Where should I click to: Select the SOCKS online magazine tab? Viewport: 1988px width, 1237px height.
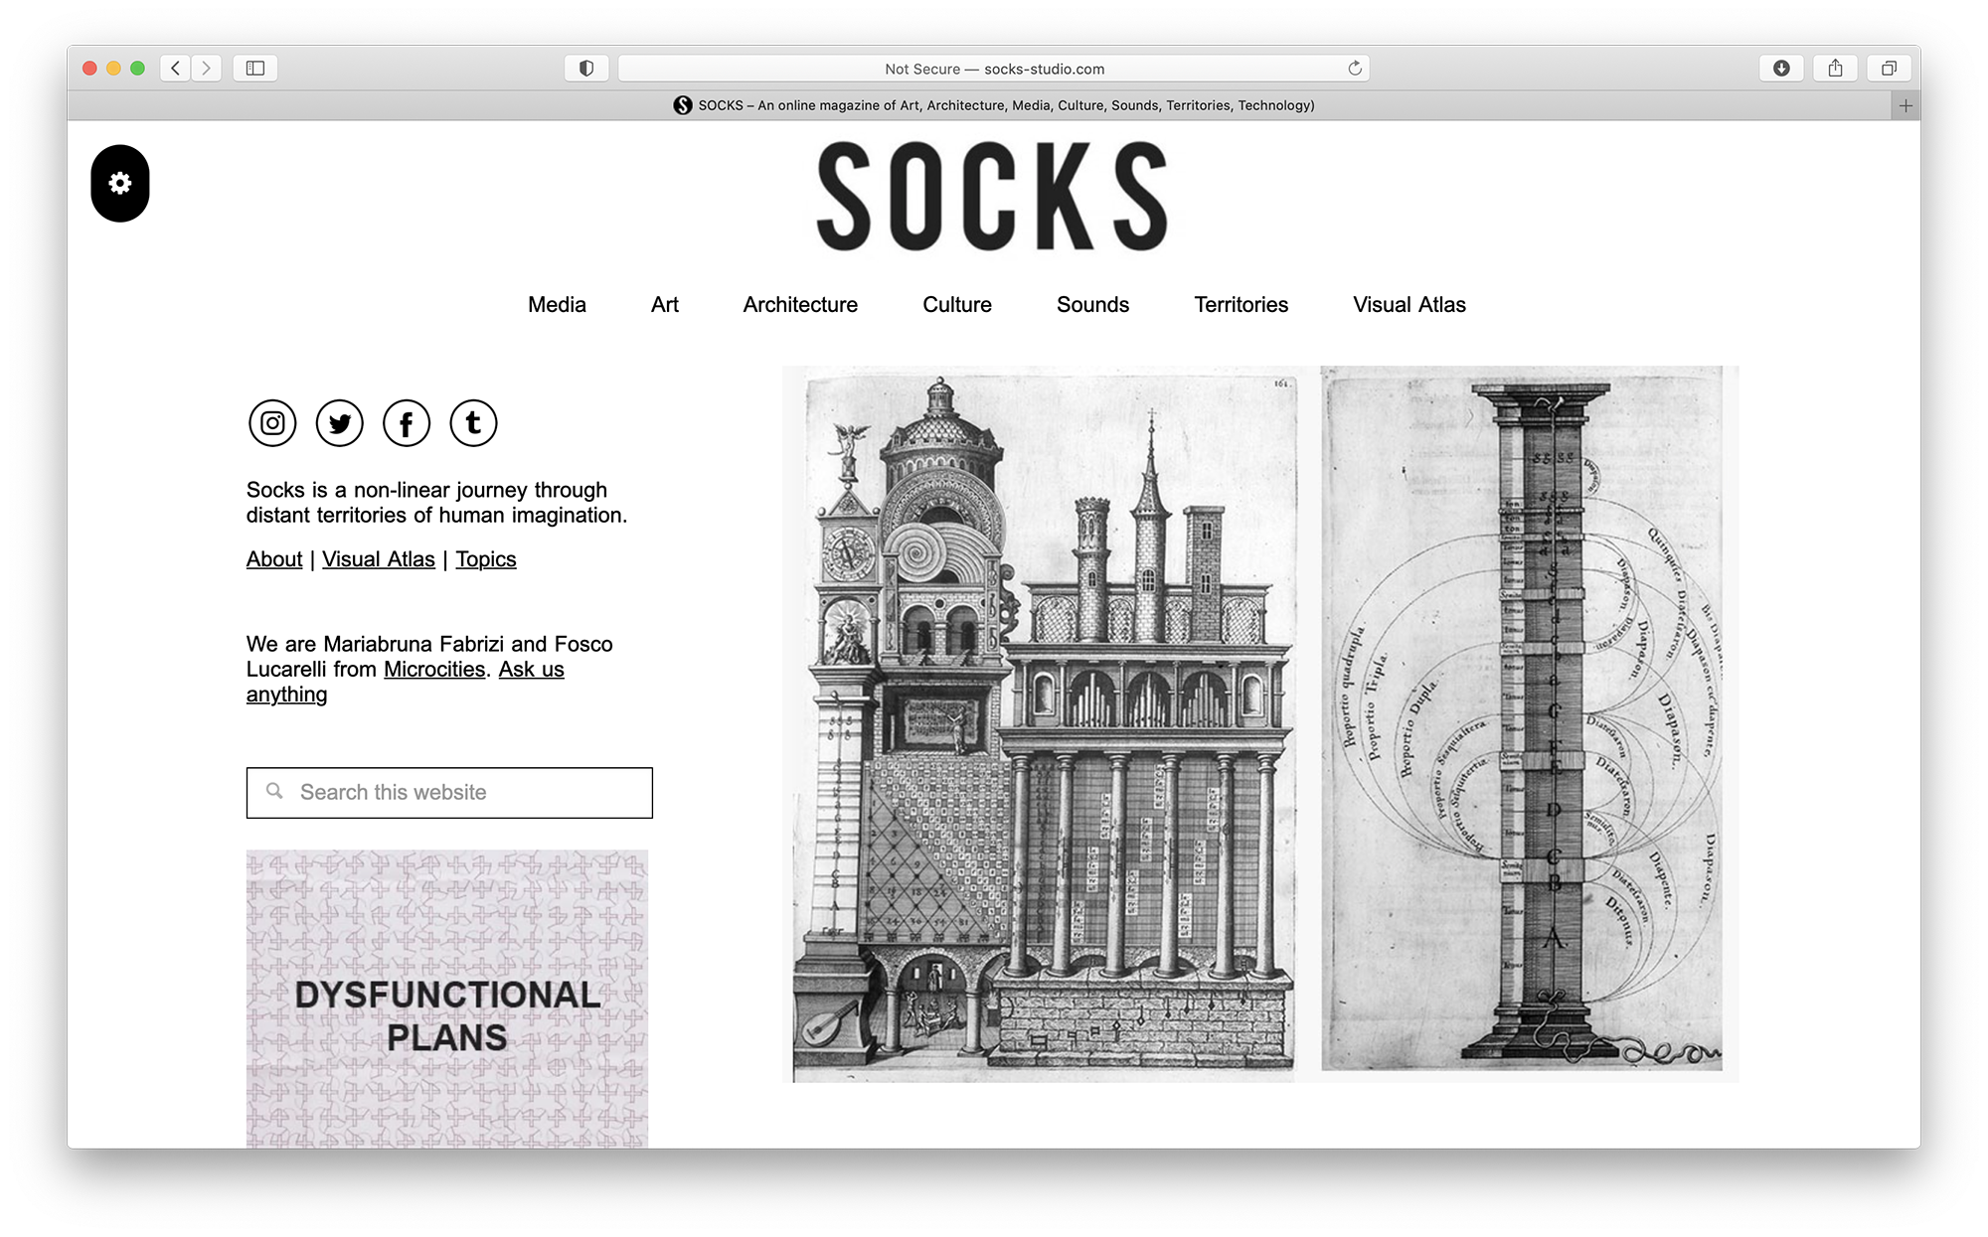994,105
